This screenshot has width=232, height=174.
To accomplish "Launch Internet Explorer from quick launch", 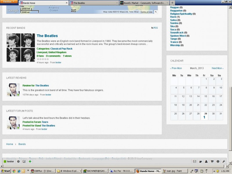I will pos(19,171).
